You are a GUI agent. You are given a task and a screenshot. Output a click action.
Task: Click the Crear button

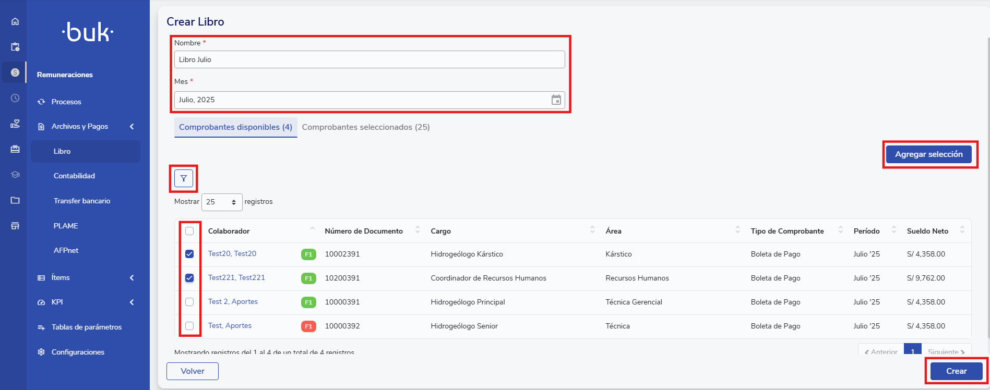(x=956, y=371)
